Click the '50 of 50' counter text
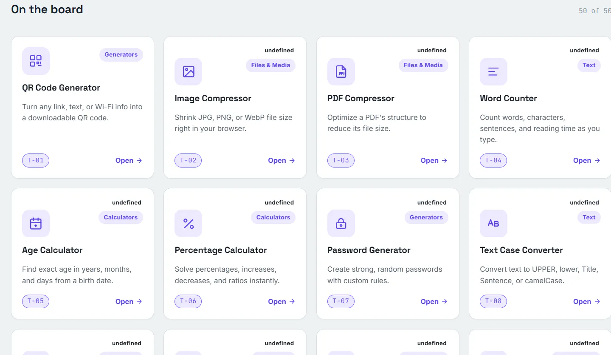 595,11
